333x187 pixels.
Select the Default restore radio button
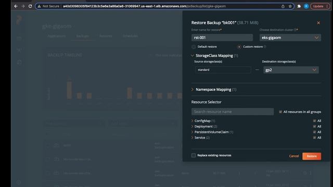tap(194, 47)
